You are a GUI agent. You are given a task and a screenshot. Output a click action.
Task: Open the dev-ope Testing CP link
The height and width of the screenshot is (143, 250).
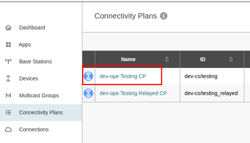(x=123, y=76)
